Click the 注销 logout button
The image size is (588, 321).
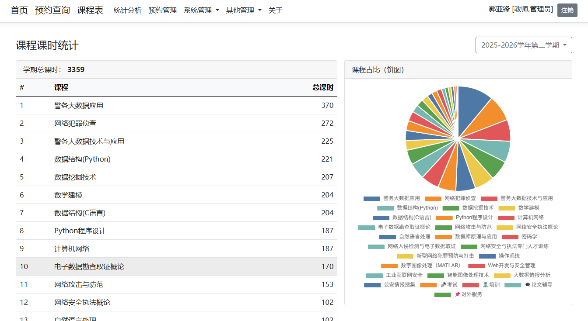pos(567,10)
